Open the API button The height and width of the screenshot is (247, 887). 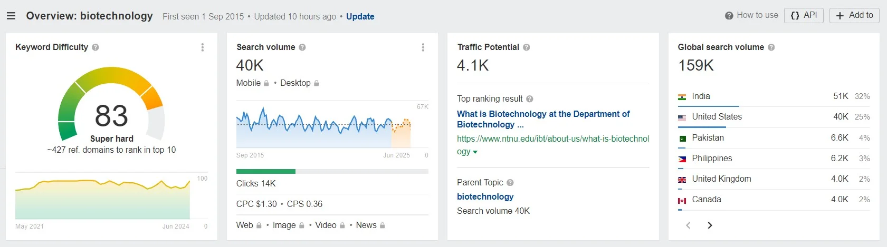tap(804, 15)
